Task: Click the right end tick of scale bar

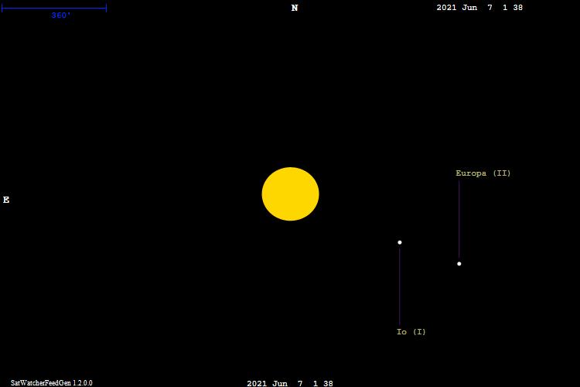Action: tap(106, 9)
